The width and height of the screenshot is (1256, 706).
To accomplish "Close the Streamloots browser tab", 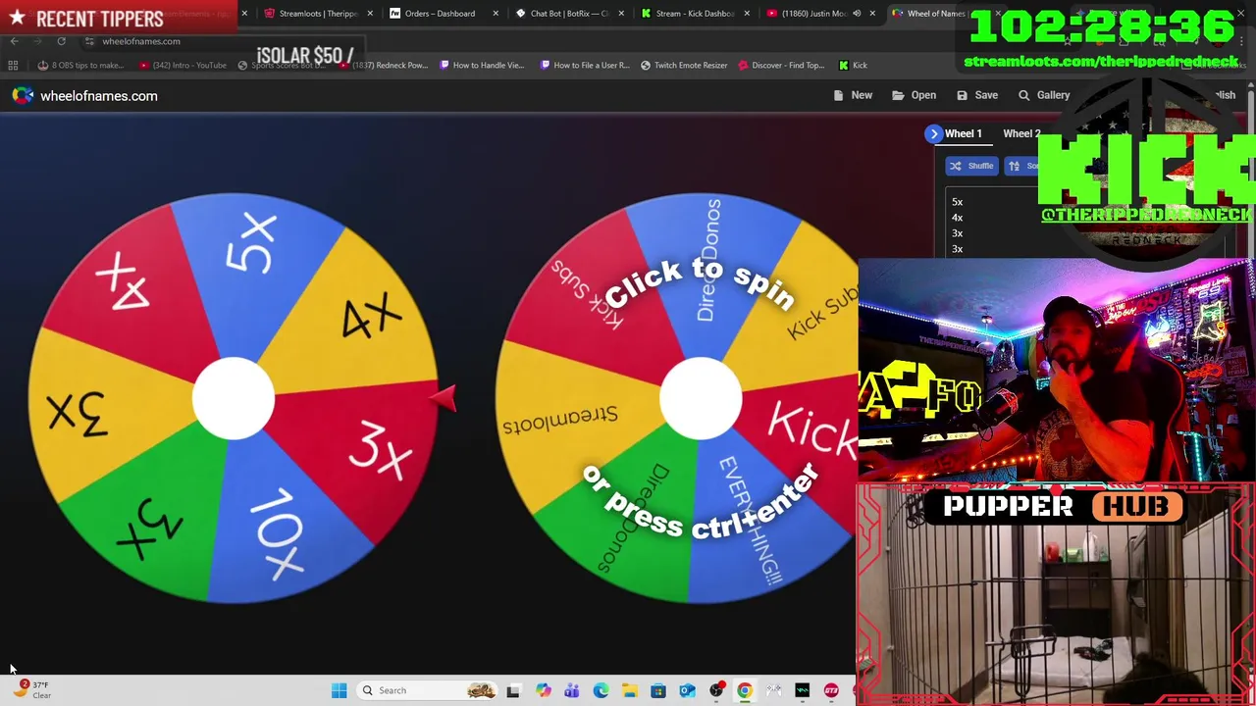I will [370, 14].
